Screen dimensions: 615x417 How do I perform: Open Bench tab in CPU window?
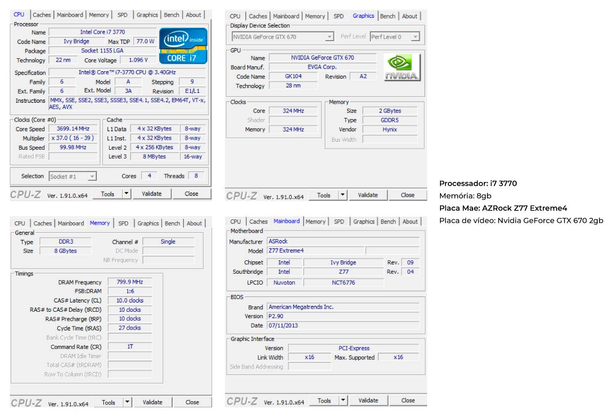[172, 15]
